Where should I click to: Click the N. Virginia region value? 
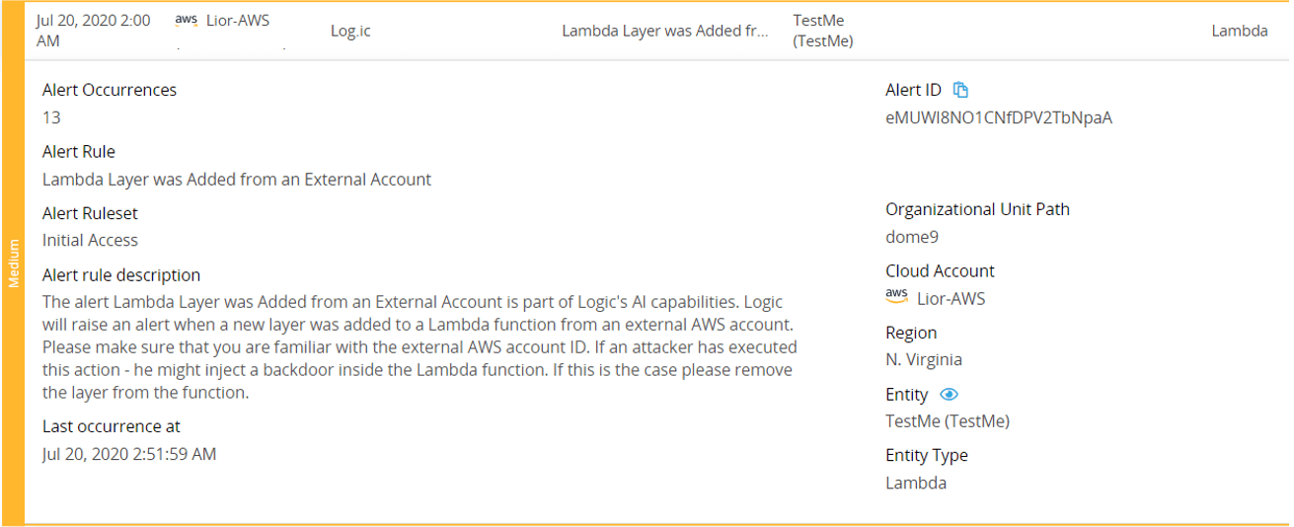[924, 359]
